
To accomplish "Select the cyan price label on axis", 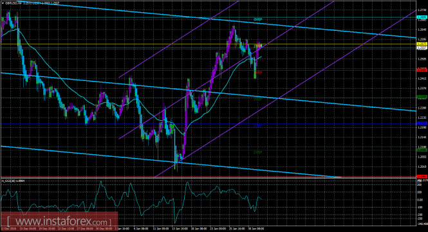I will [x=422, y=17].
